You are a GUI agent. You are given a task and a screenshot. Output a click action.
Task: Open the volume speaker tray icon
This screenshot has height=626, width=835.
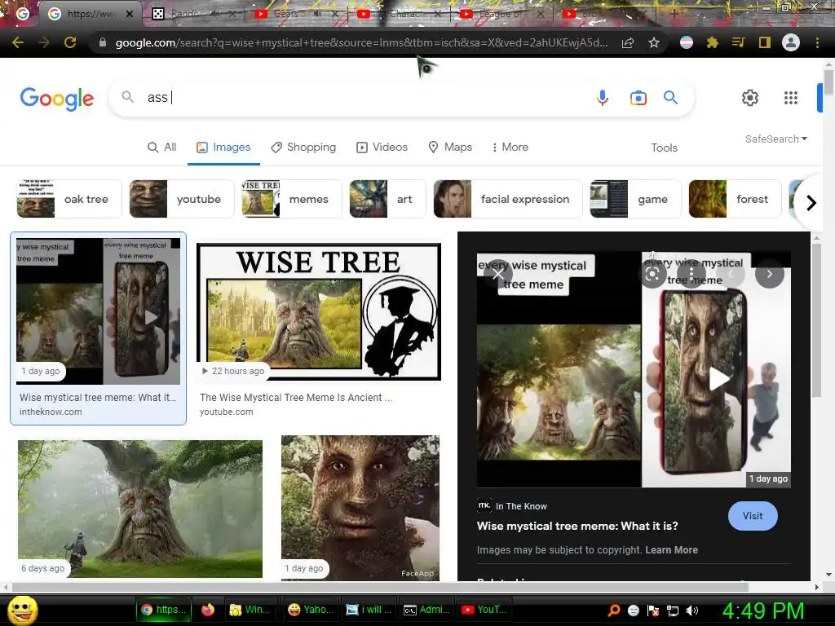691,610
